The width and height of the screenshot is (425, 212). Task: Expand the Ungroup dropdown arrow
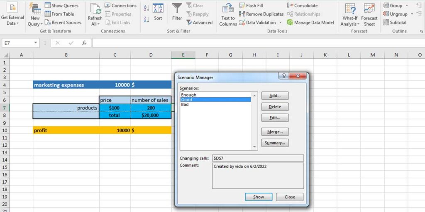412,14
